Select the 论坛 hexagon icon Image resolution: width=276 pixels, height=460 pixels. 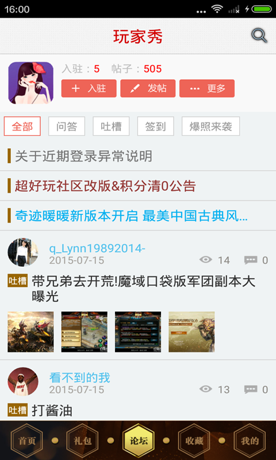(x=138, y=440)
